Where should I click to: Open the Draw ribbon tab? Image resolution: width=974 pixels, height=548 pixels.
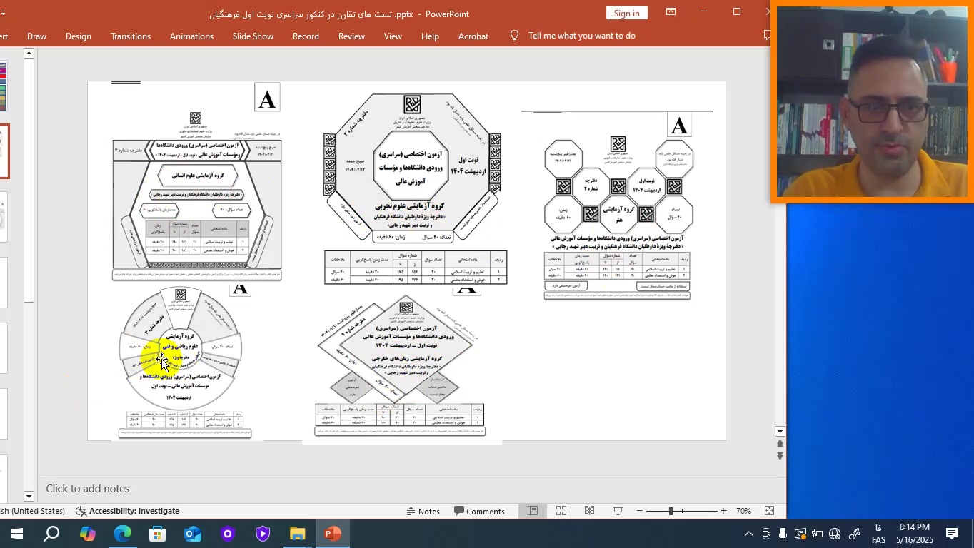tap(36, 36)
